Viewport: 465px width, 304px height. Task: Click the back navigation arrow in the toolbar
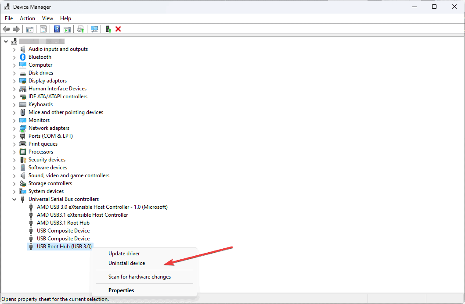[6, 29]
